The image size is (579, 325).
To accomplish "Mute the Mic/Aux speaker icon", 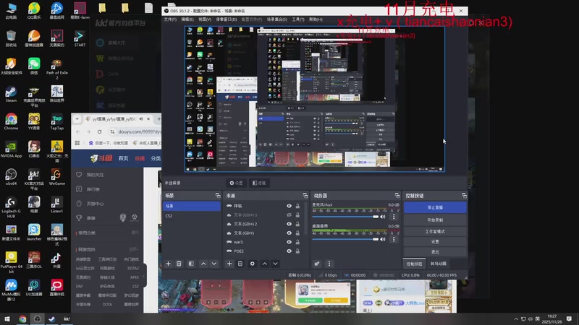I will tap(383, 217).
